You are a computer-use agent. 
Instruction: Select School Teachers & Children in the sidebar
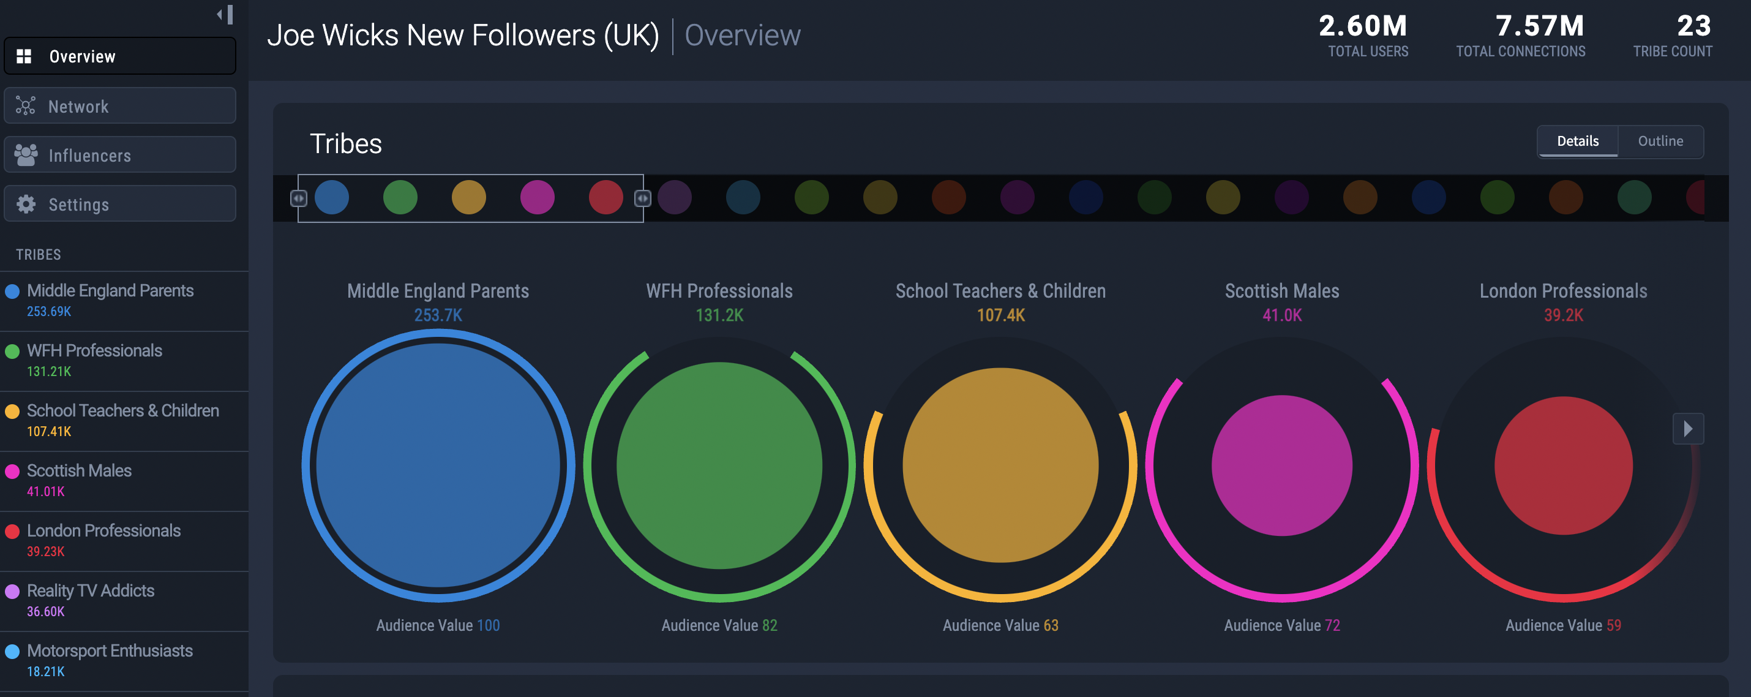point(124,420)
